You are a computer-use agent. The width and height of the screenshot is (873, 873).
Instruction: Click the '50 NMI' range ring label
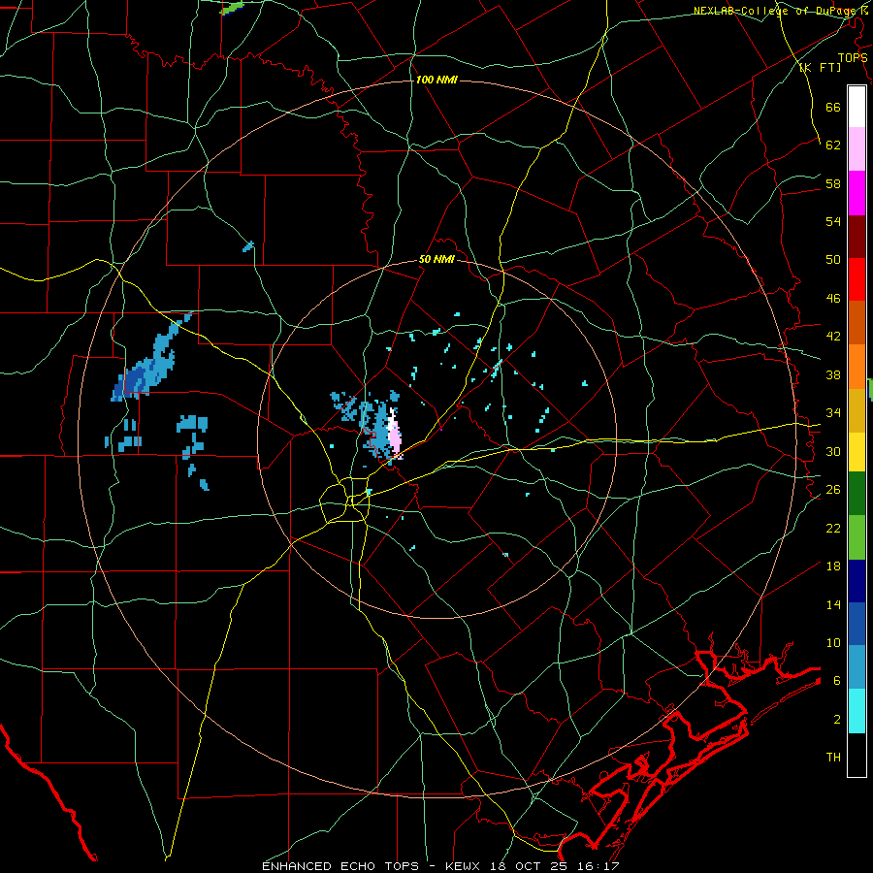(x=436, y=259)
